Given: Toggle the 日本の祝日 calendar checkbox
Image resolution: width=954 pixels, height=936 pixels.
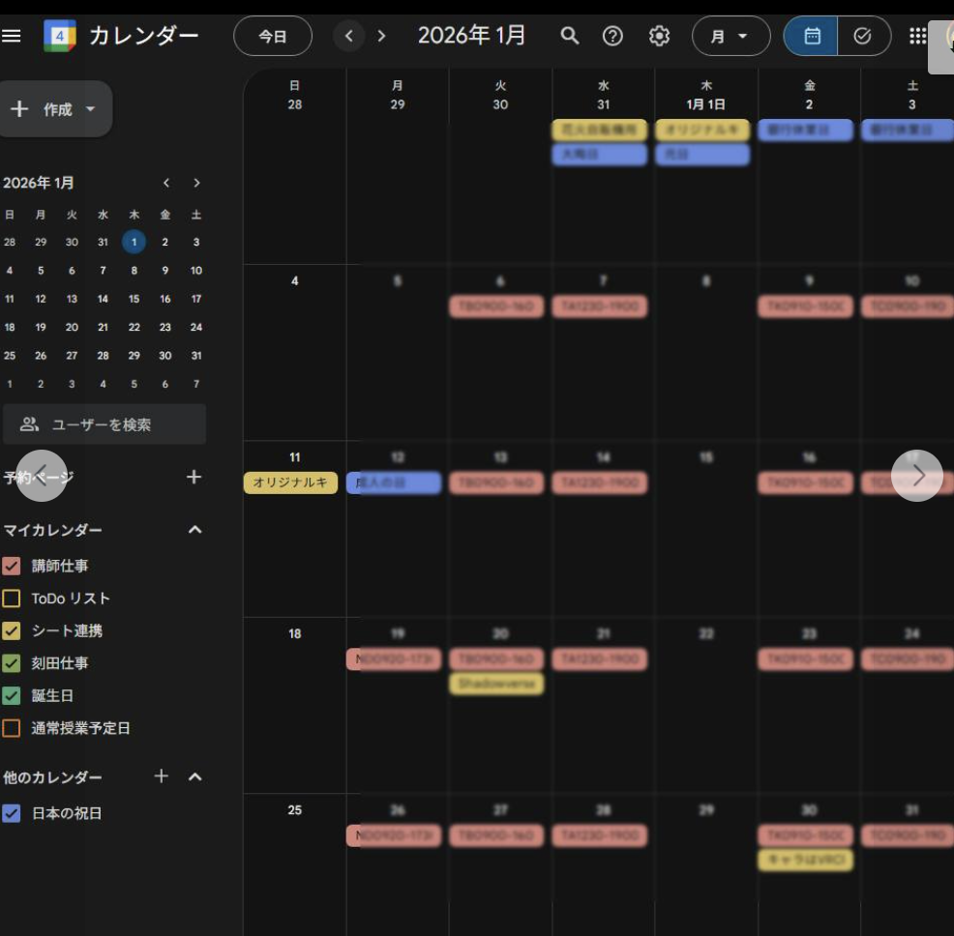Looking at the screenshot, I should click(12, 813).
